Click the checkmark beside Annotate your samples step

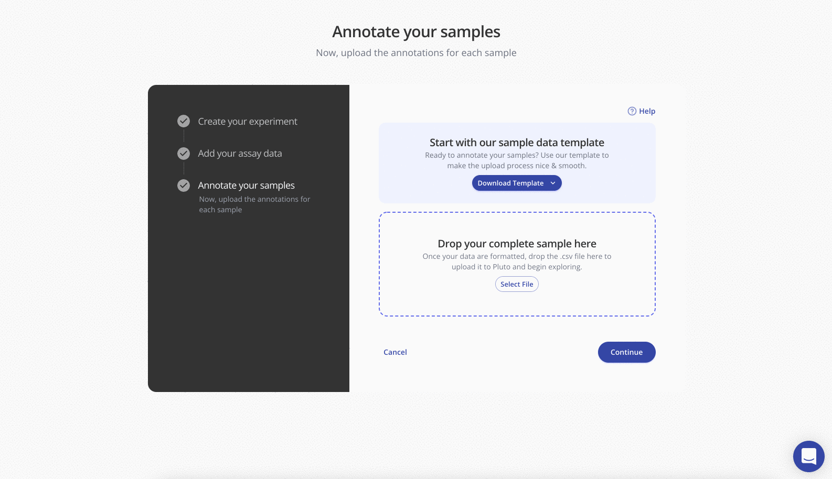tap(184, 186)
